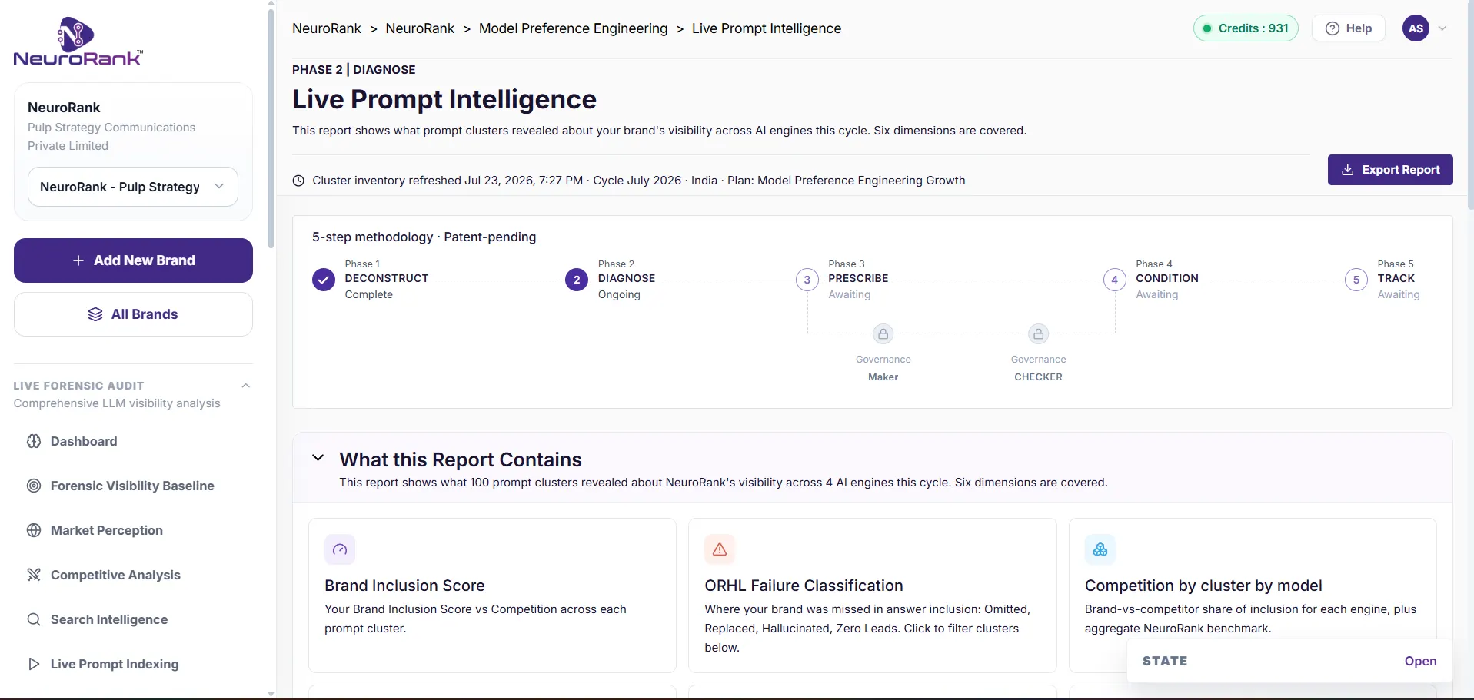Click the Phase 1 completed checkmark circle
This screenshot has width=1474, height=700.
pos(324,280)
